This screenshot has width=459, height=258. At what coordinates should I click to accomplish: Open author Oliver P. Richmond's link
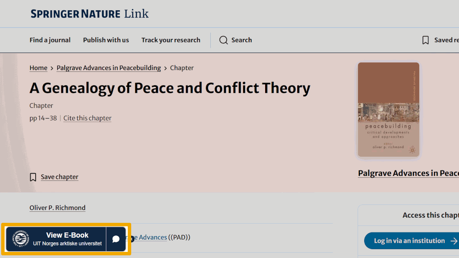(57, 208)
